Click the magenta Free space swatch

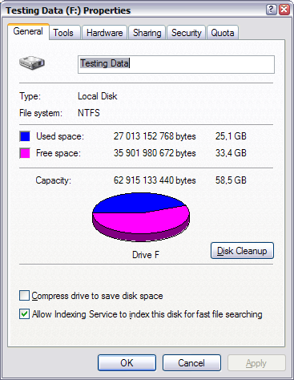[x=25, y=153]
